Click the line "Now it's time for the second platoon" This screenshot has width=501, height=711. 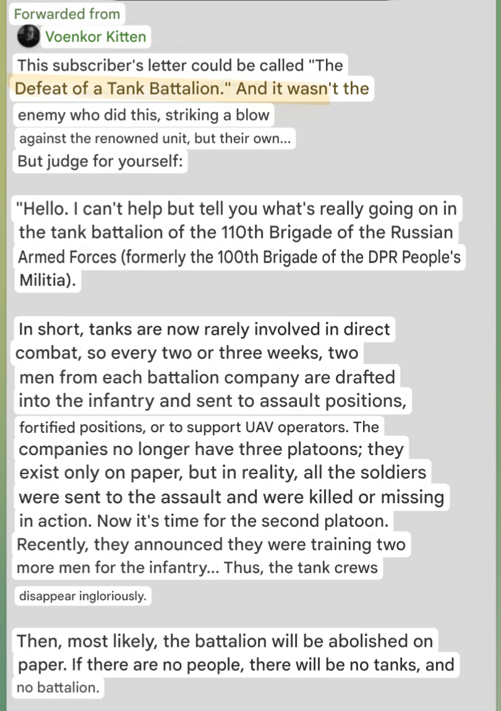coord(204,521)
